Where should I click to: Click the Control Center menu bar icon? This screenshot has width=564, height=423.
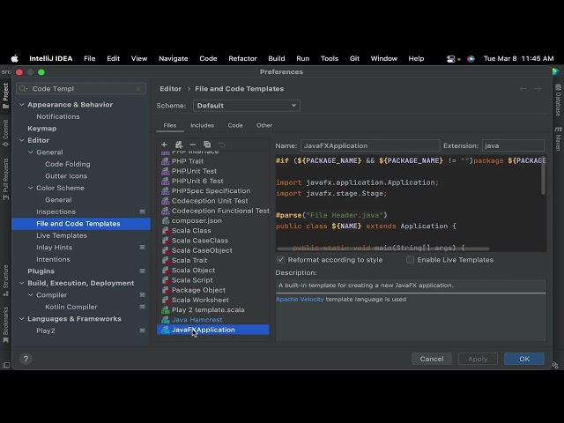click(450, 59)
